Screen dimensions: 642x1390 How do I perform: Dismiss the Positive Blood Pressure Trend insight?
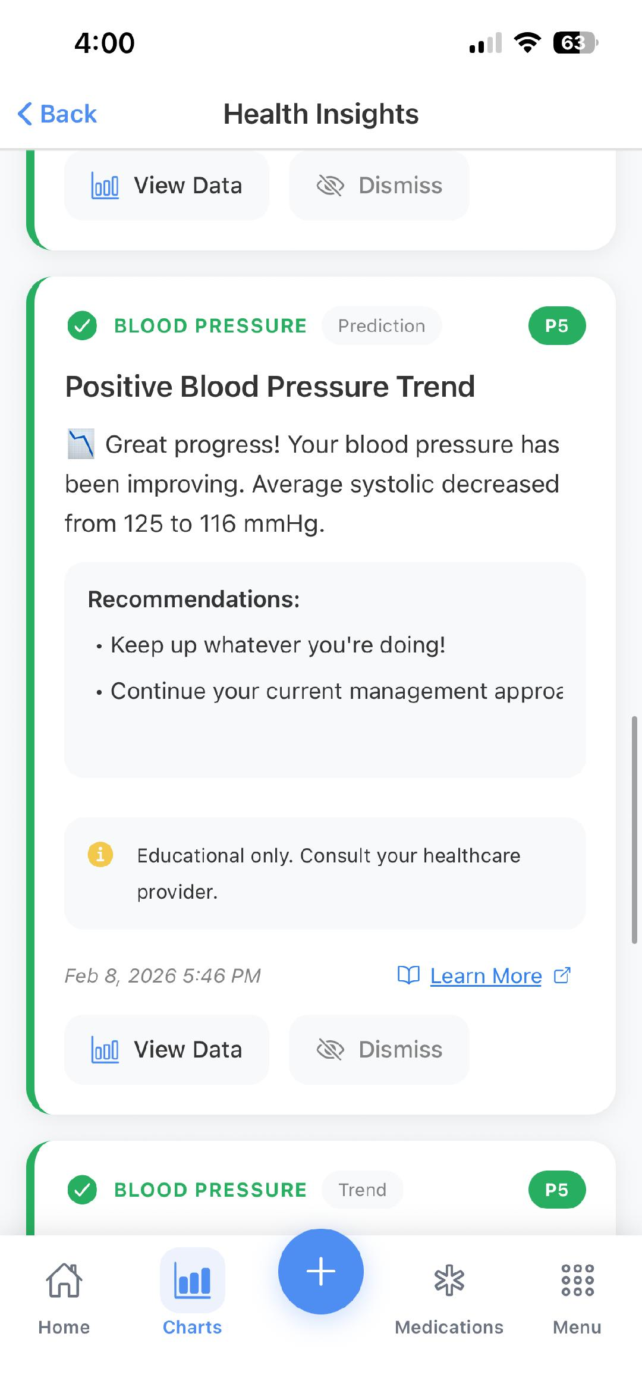pos(379,1049)
